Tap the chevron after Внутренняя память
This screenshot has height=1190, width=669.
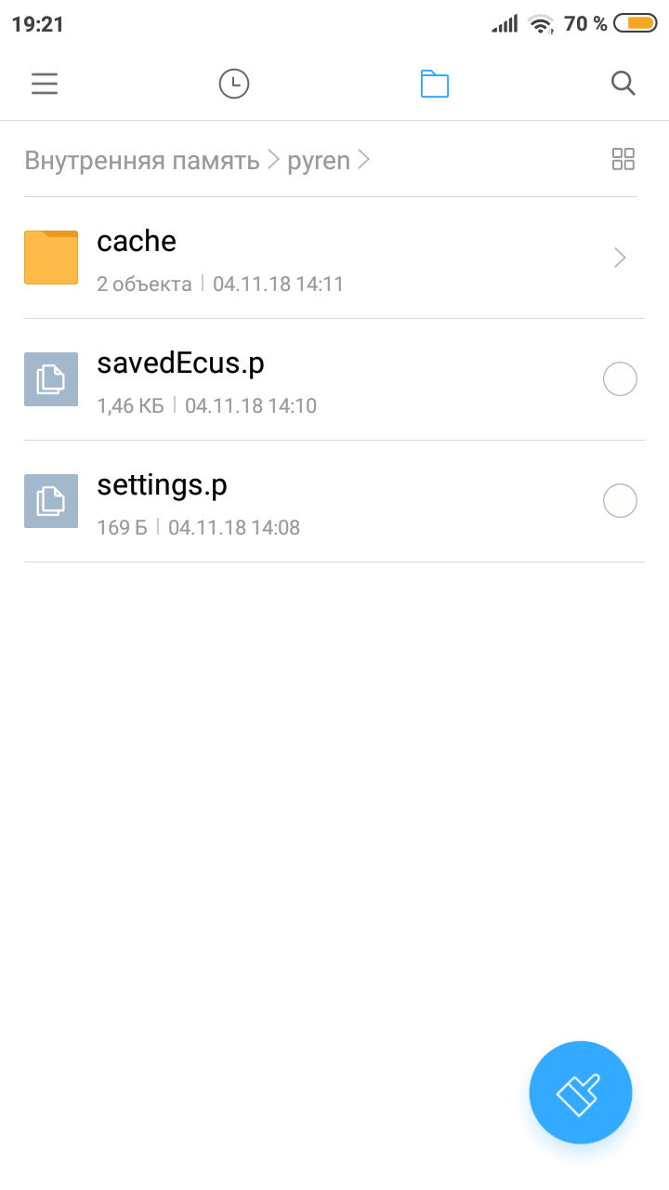click(x=273, y=160)
